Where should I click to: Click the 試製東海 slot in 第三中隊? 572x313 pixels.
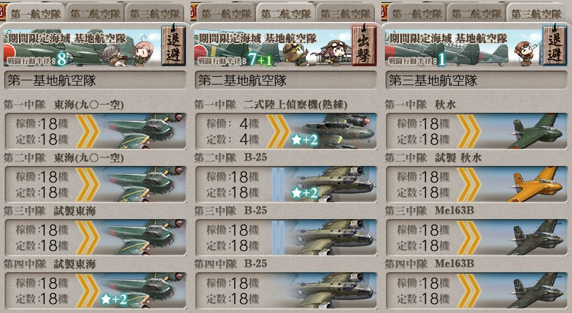[96, 237]
